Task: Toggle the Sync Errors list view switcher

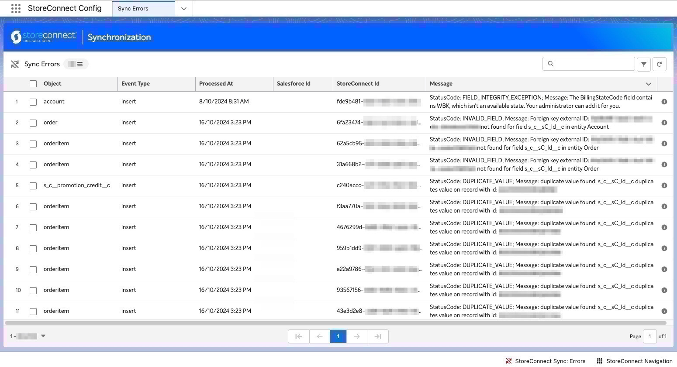Action: 76,64
